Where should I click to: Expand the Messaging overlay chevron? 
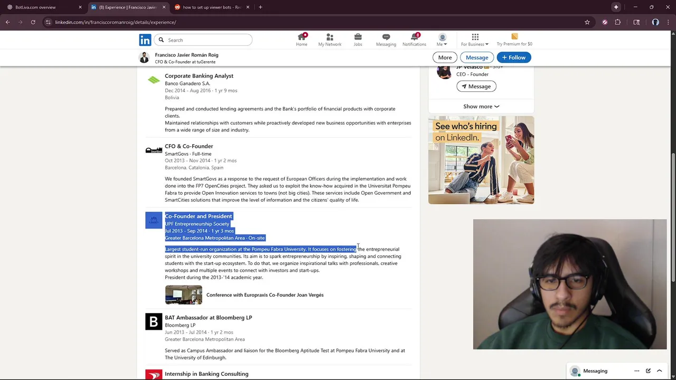click(x=659, y=371)
